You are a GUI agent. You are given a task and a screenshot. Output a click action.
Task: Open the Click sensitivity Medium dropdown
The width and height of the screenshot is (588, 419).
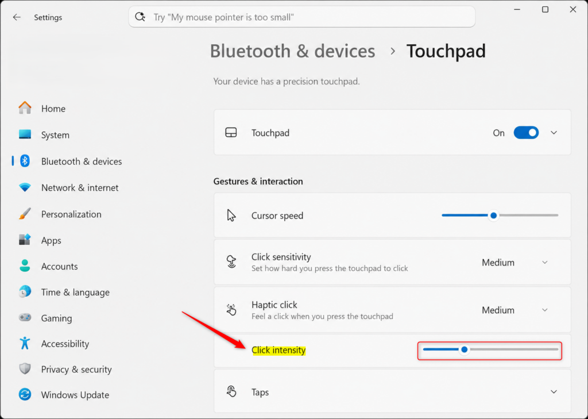click(x=515, y=262)
